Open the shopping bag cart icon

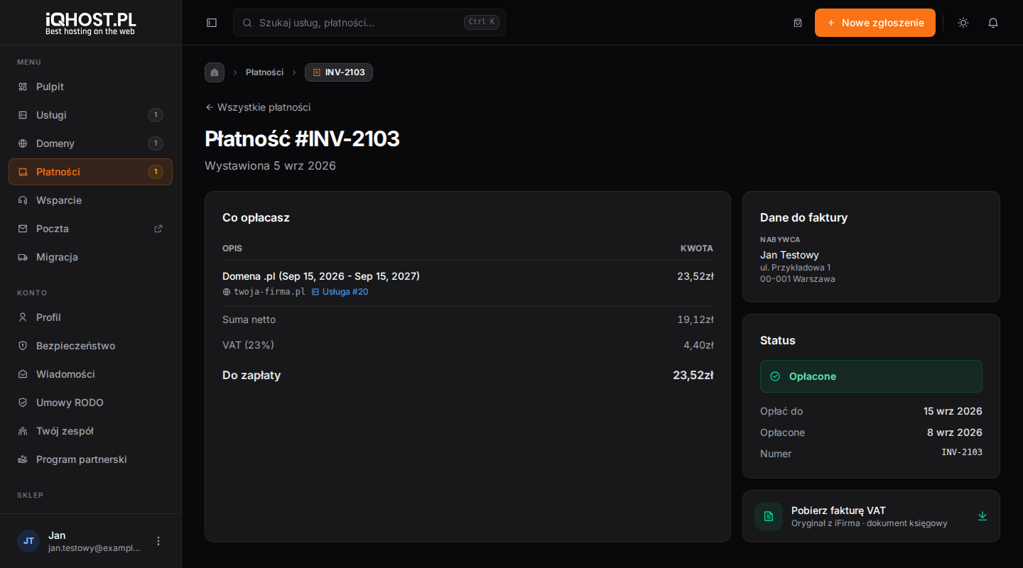click(798, 23)
